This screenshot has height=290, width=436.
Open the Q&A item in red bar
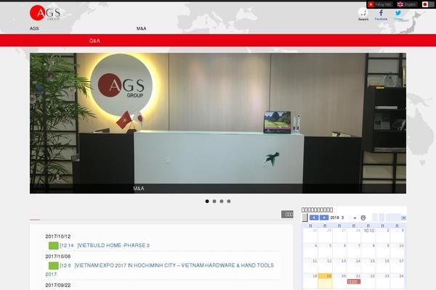pyautogui.click(x=94, y=41)
